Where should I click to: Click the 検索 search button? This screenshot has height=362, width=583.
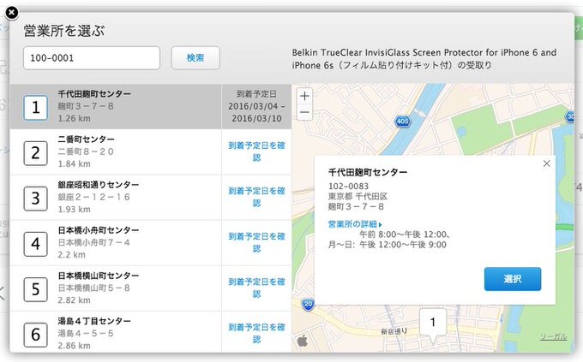tap(195, 58)
